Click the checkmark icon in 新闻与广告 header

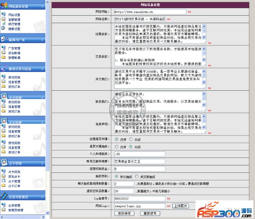tap(4, 39)
